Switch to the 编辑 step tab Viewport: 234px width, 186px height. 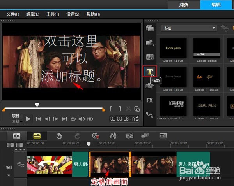(x=216, y=5)
